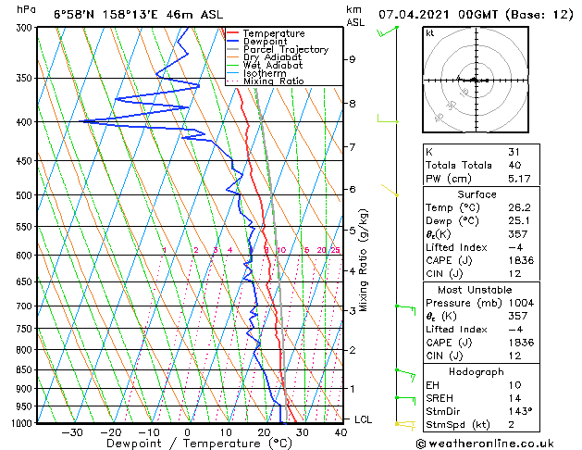Screen dimensions: 582x450
Task: Click the wind barb at 300 hPa
Action: pyautogui.click(x=388, y=31)
